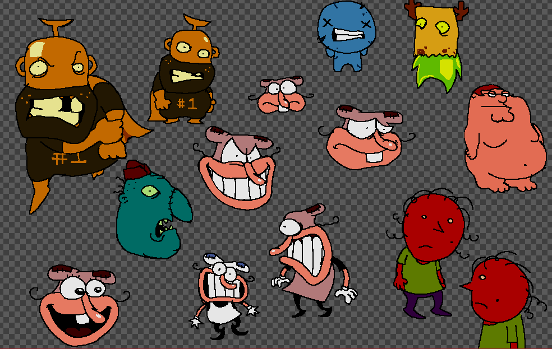The image size is (552, 349).
Task: Select the sad pink face with single tooth
Action: click(366, 137)
